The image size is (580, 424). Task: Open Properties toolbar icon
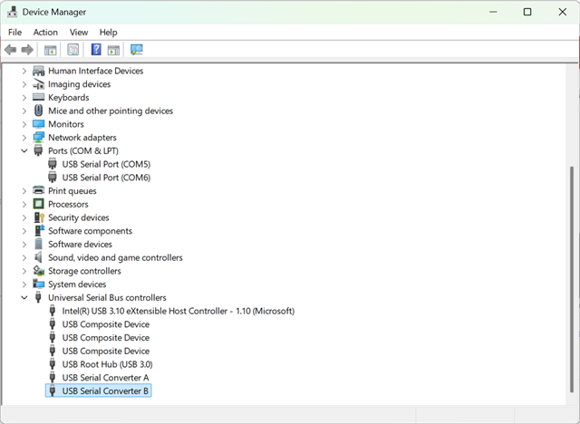click(72, 50)
